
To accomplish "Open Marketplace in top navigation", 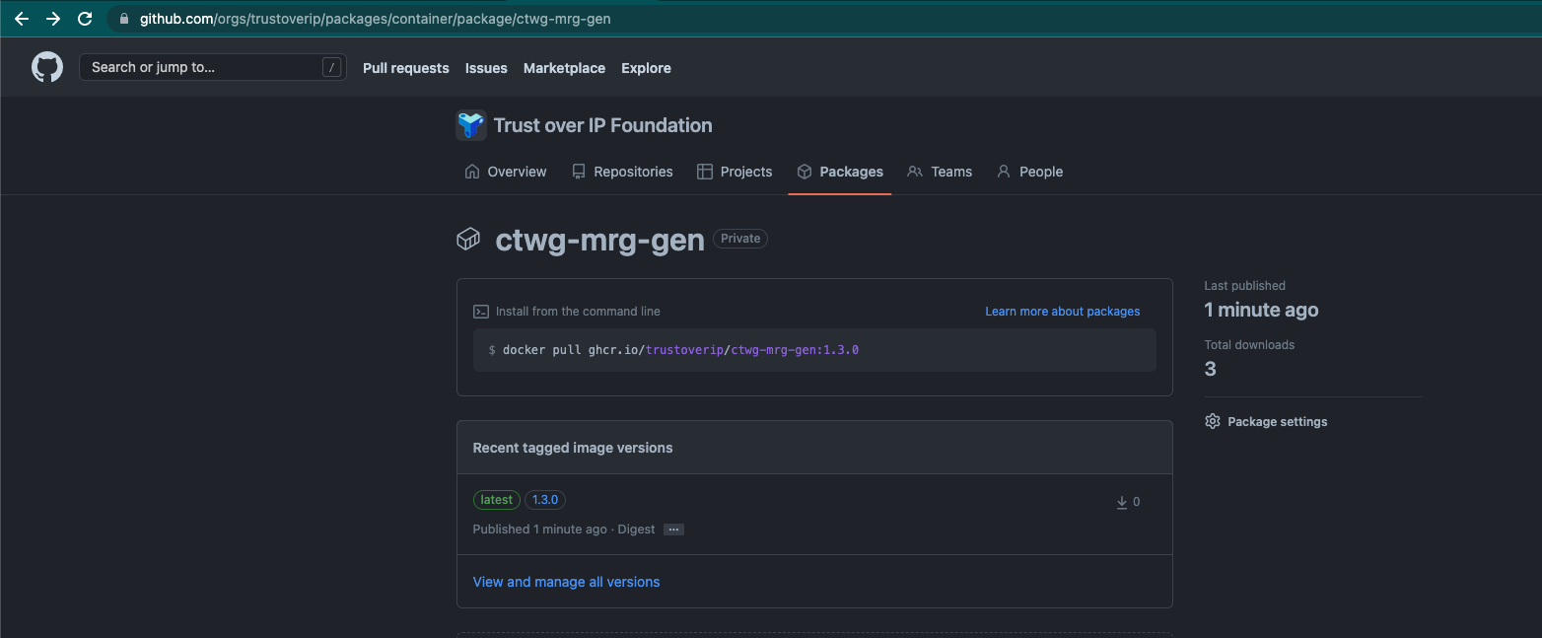I will (x=564, y=68).
